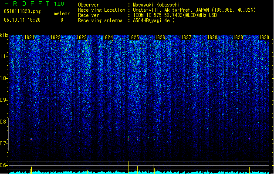
Task: Click the 1626 time marker
Action: click(x=160, y=37)
